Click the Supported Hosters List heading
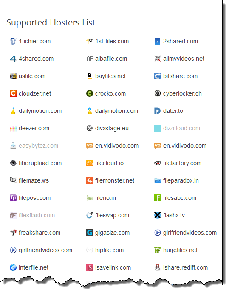 [x=51, y=22]
